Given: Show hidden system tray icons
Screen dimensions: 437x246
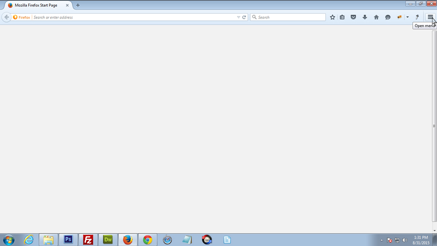Looking at the screenshot, I should click(382, 240).
